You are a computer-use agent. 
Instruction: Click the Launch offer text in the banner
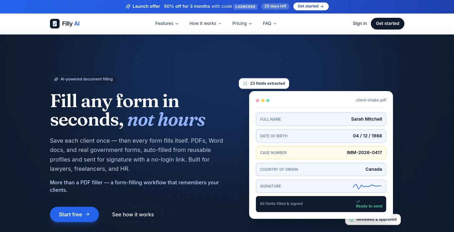(x=146, y=6)
